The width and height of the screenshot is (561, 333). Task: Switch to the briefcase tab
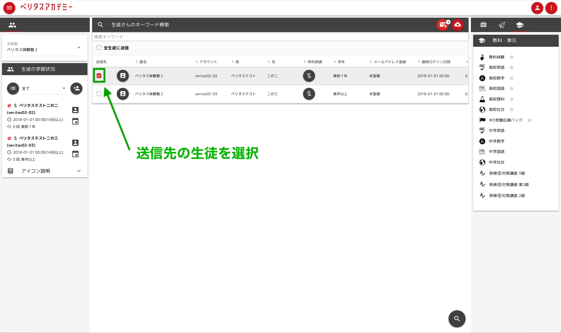click(x=483, y=25)
